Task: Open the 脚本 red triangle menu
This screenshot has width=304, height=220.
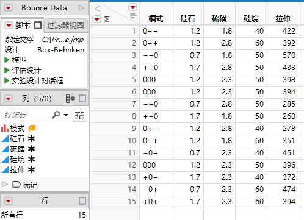Action: [9, 26]
